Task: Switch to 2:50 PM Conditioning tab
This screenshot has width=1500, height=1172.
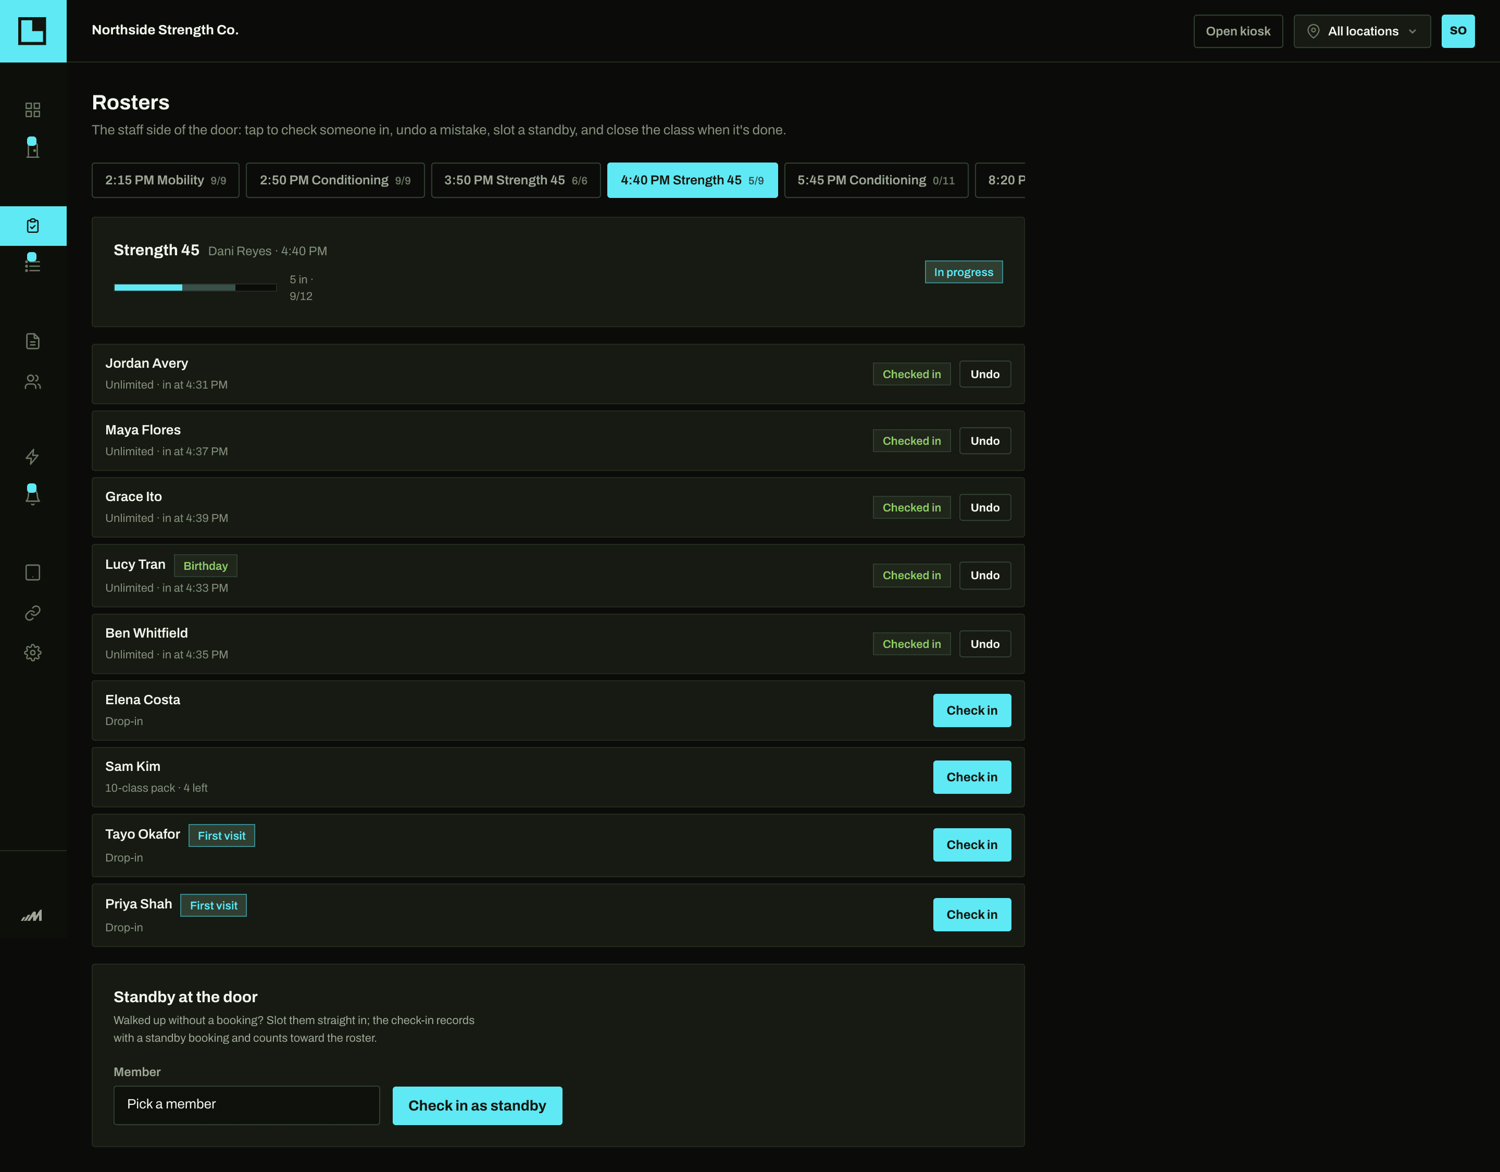Action: pos(335,180)
